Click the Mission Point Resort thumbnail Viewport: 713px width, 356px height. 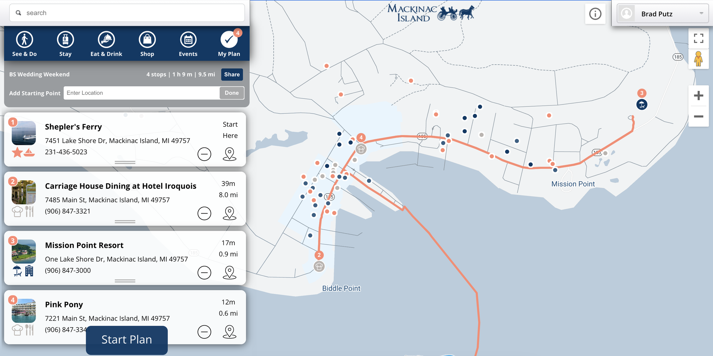pos(24,251)
